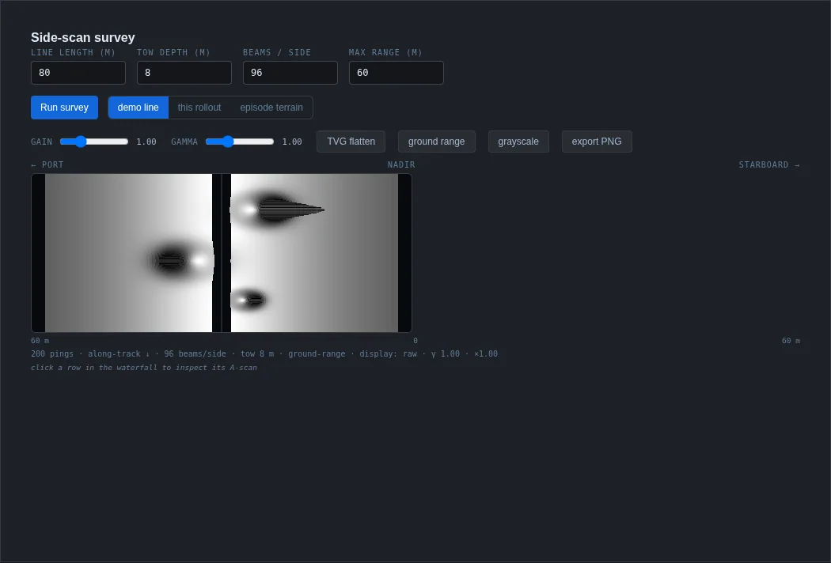831x563 pixels.
Task: Toggle ground range mode
Action: point(436,142)
